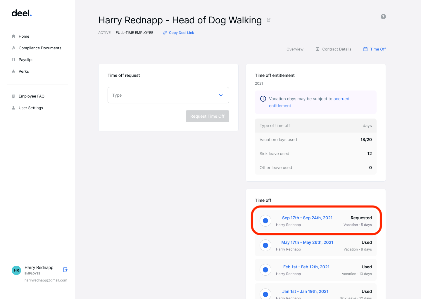Click the logout icon next to Harry Rednapp
The image size is (421, 299).
pyautogui.click(x=65, y=270)
